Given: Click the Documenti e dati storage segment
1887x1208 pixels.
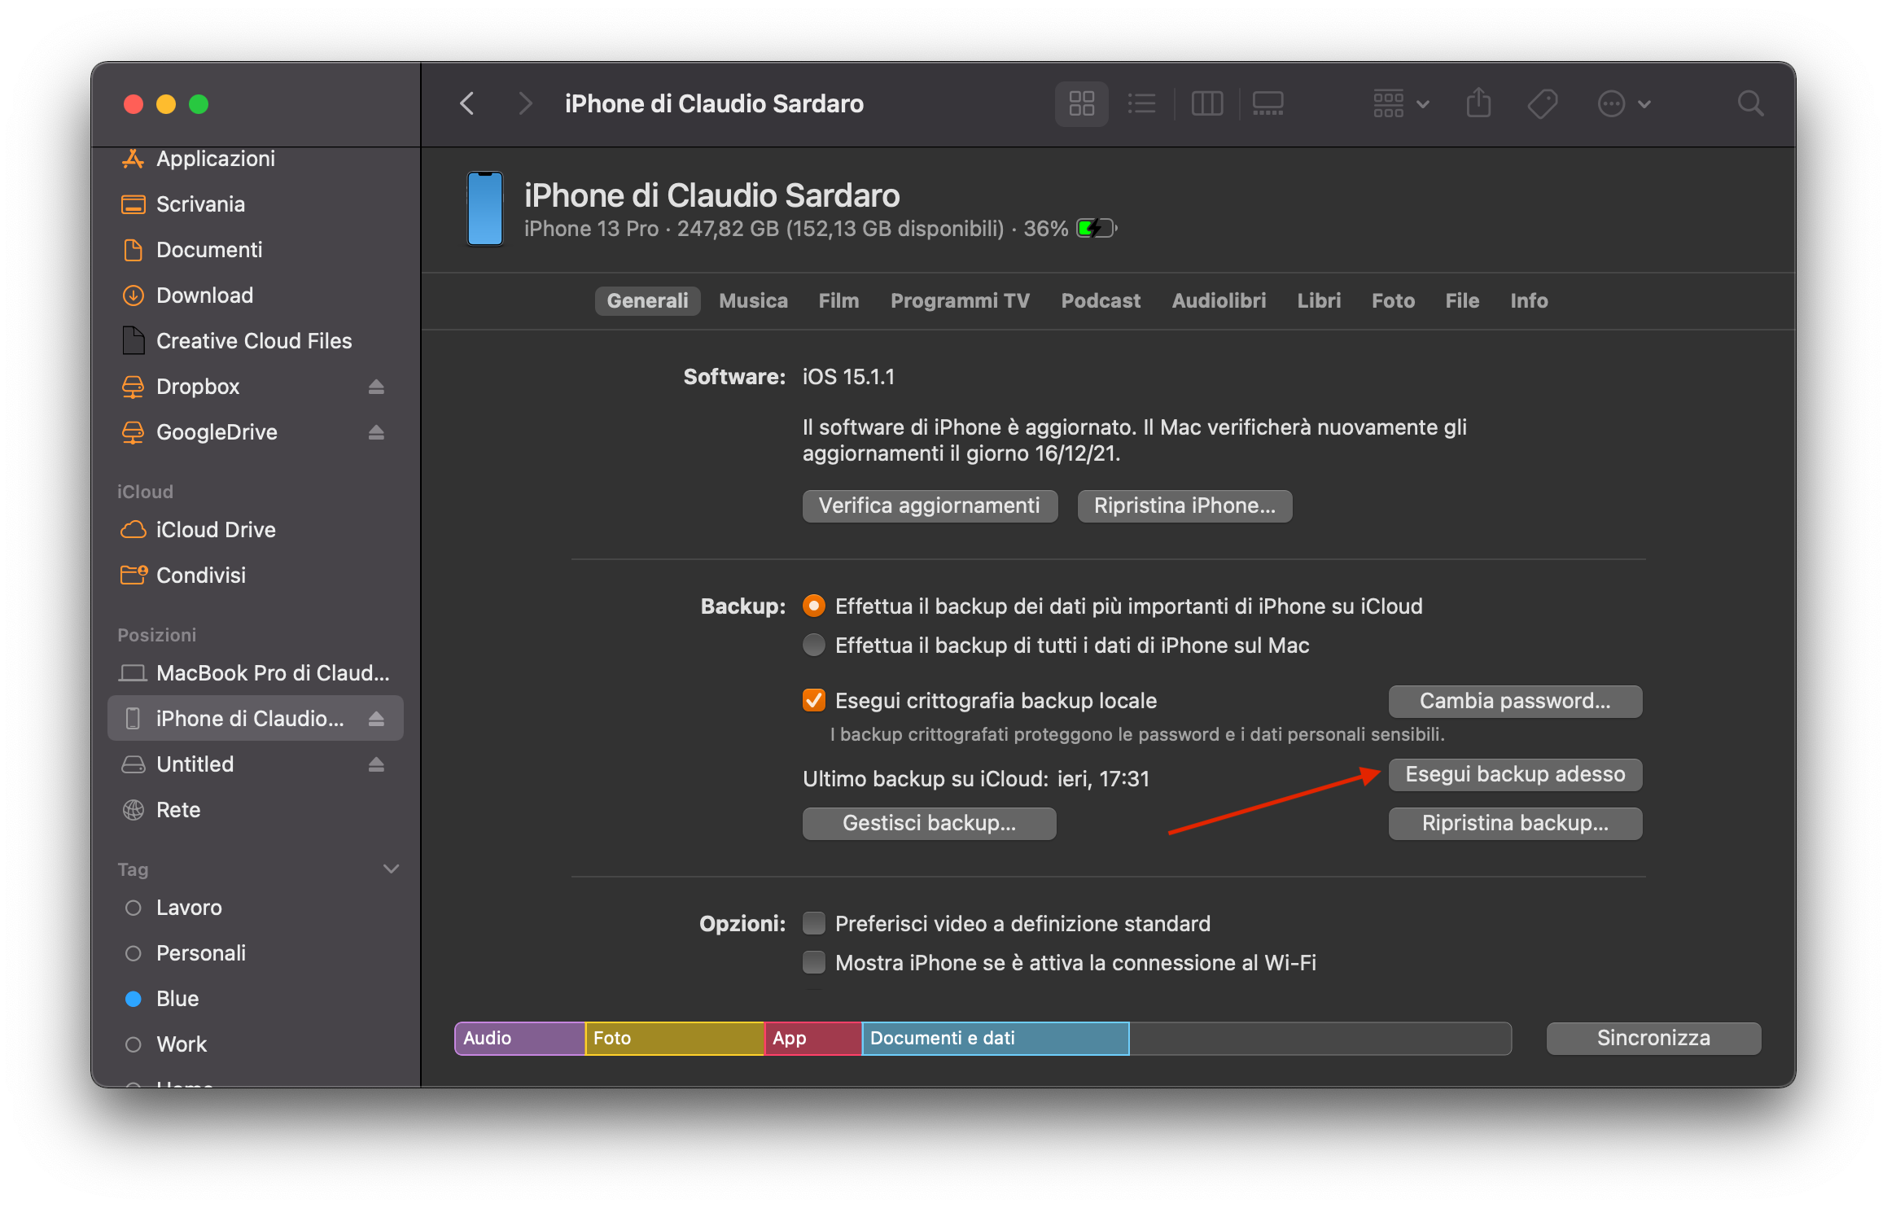Looking at the screenshot, I should coord(995,1039).
